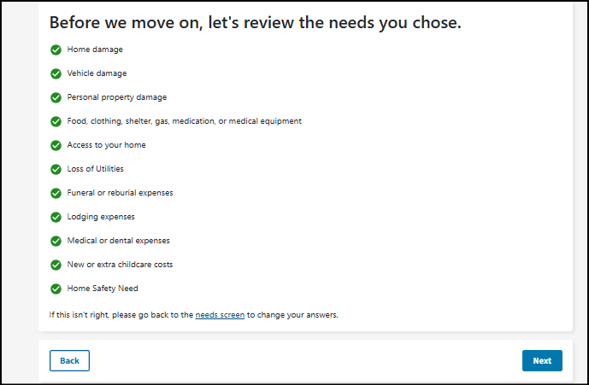Screen dimensions: 589x385
Task: Select the green check next to Loss of Utilities
Action: [56, 169]
